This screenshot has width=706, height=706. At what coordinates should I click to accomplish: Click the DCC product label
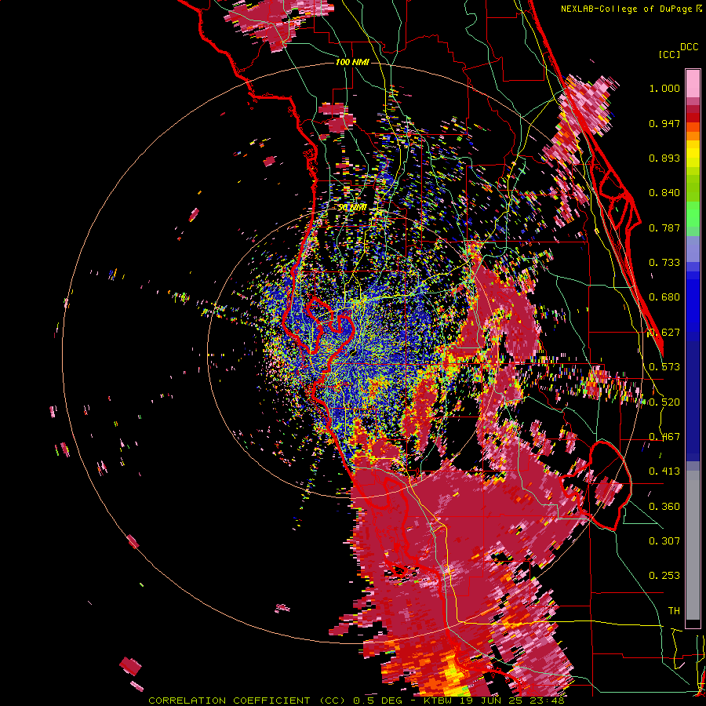[x=689, y=47]
